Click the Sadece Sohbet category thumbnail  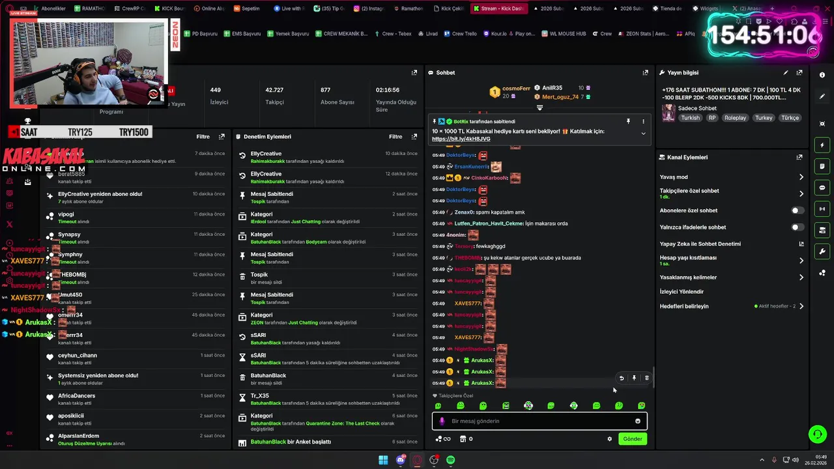coord(669,113)
